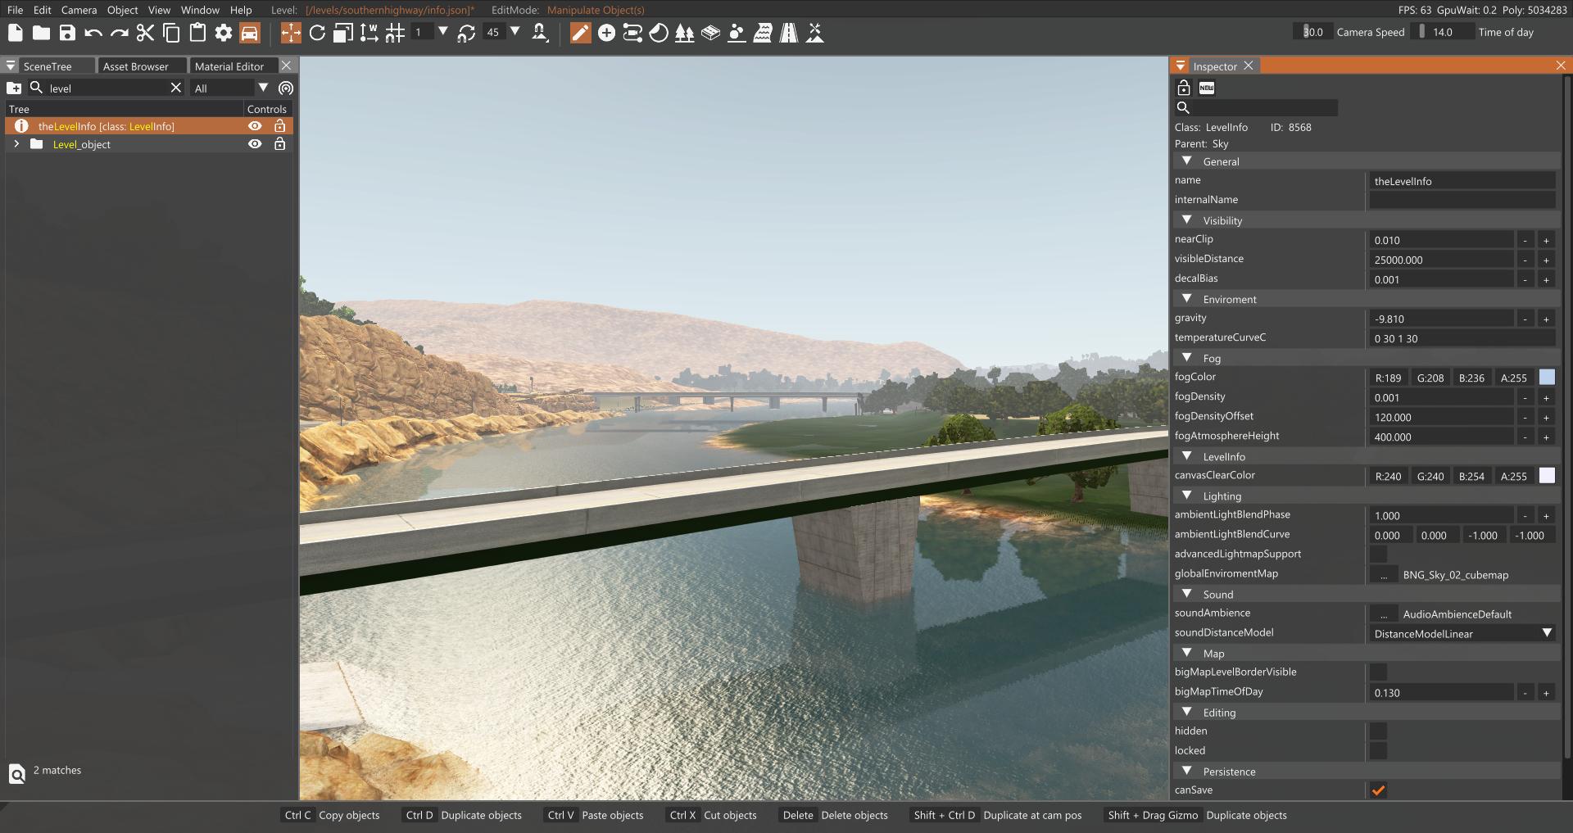Screen dimensions: 1573x833
Task: Open the River editor tool
Action: click(763, 33)
